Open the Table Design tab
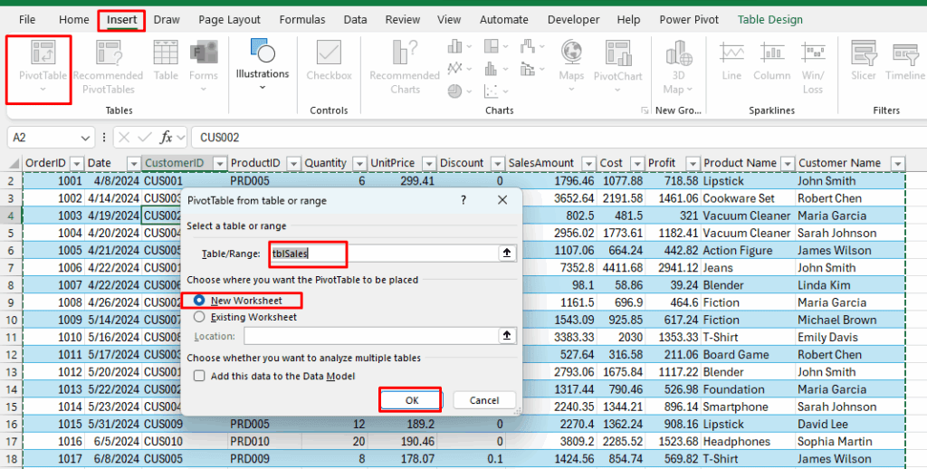The height and width of the screenshot is (469, 927). (769, 19)
